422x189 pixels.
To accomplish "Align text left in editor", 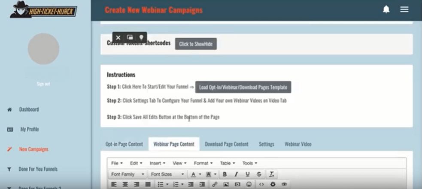I will [x=114, y=184].
